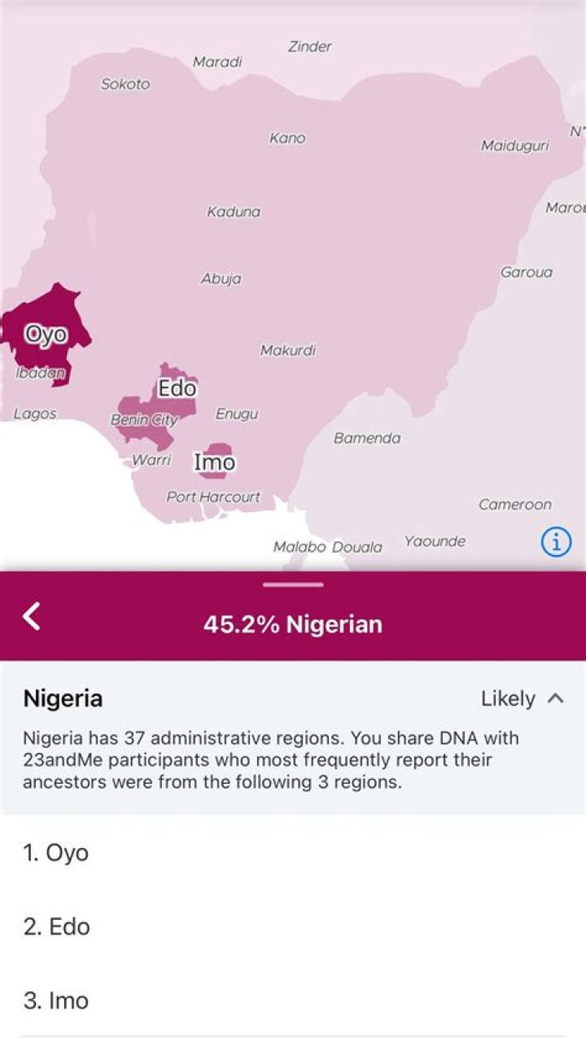Tap Cameroon country label on map
The height and width of the screenshot is (1046, 586).
click(x=514, y=505)
